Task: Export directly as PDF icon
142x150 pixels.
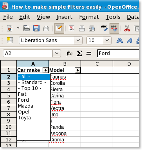Action: coord(72,28)
